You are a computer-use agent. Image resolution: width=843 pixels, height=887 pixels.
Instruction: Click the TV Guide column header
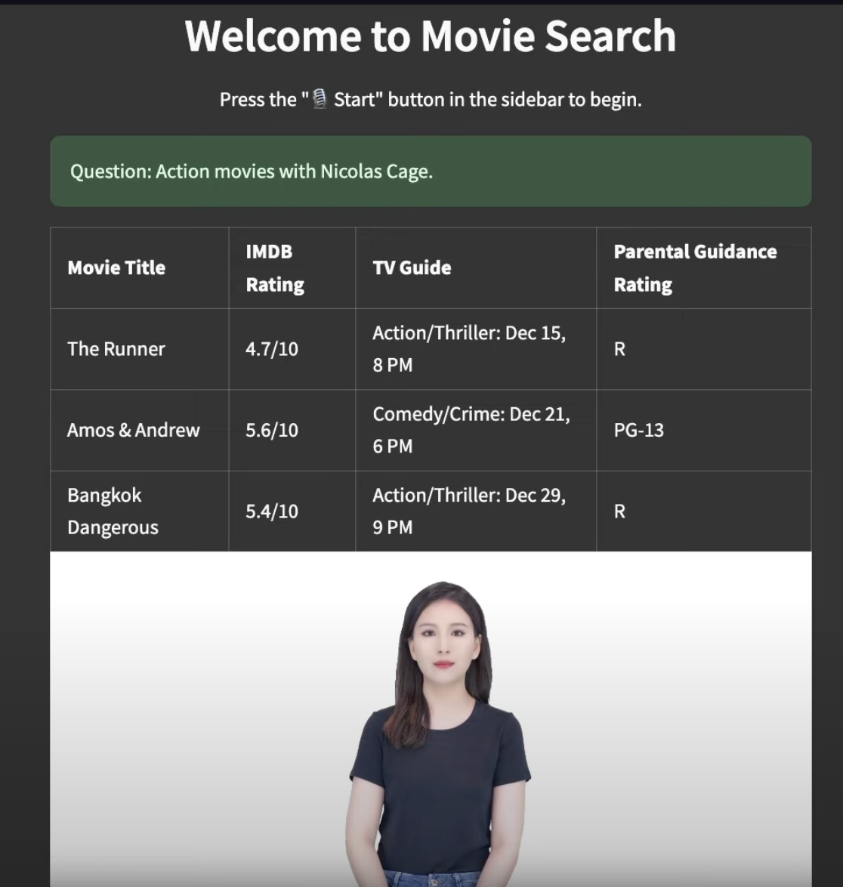pyautogui.click(x=476, y=267)
